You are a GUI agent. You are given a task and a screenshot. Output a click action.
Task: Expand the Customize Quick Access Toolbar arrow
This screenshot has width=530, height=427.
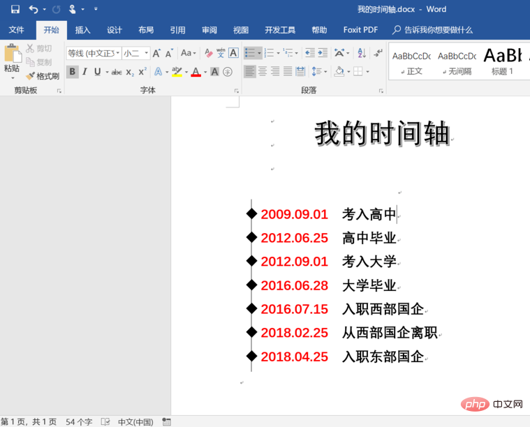[x=96, y=9]
